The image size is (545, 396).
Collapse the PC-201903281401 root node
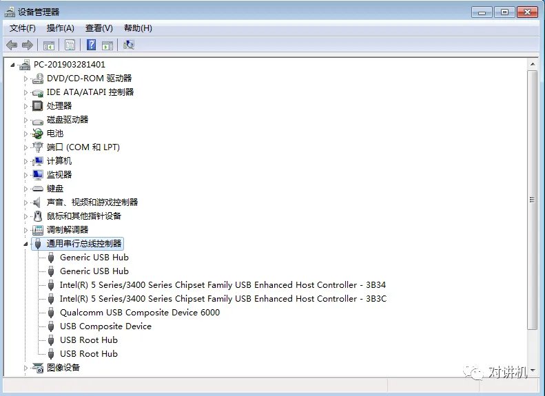tap(13, 65)
